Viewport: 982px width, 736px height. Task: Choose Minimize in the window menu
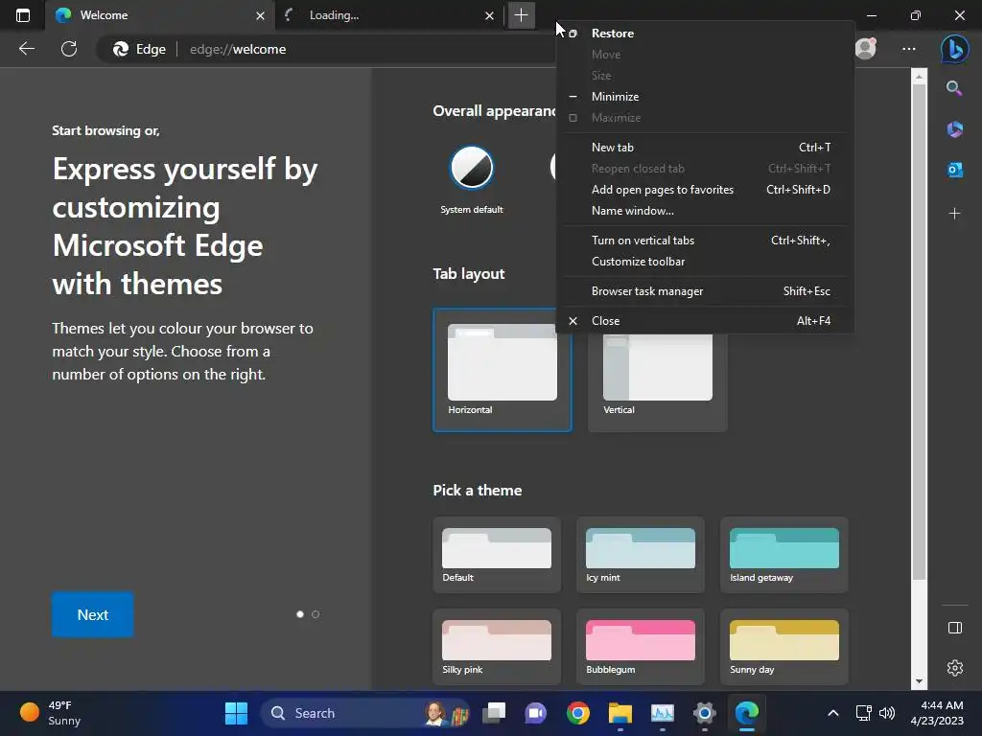point(705,97)
